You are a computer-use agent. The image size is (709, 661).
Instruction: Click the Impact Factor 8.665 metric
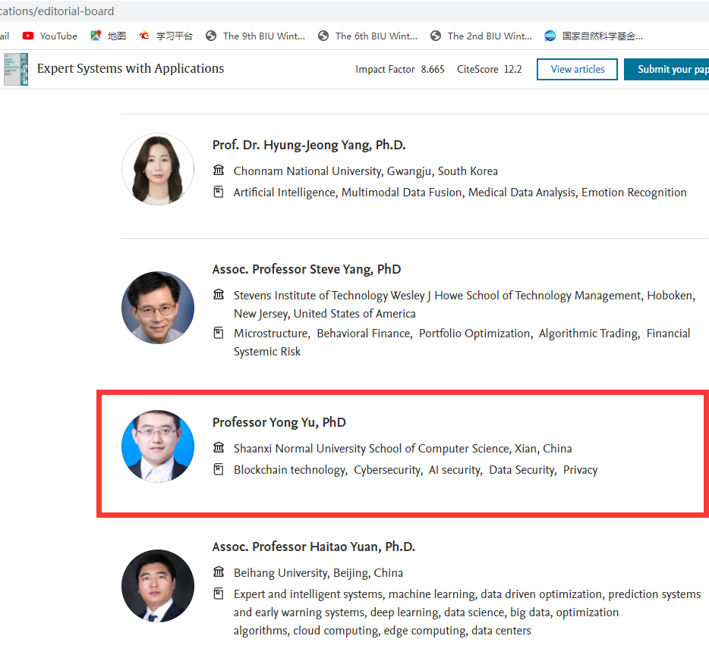coord(400,69)
